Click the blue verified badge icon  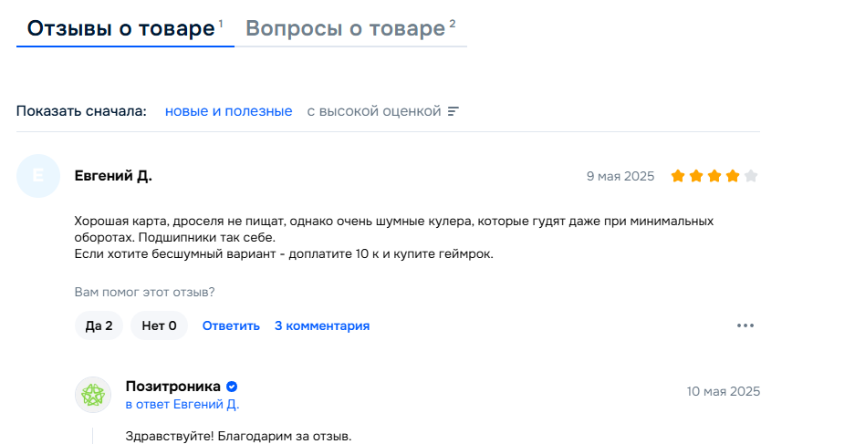[x=232, y=387]
